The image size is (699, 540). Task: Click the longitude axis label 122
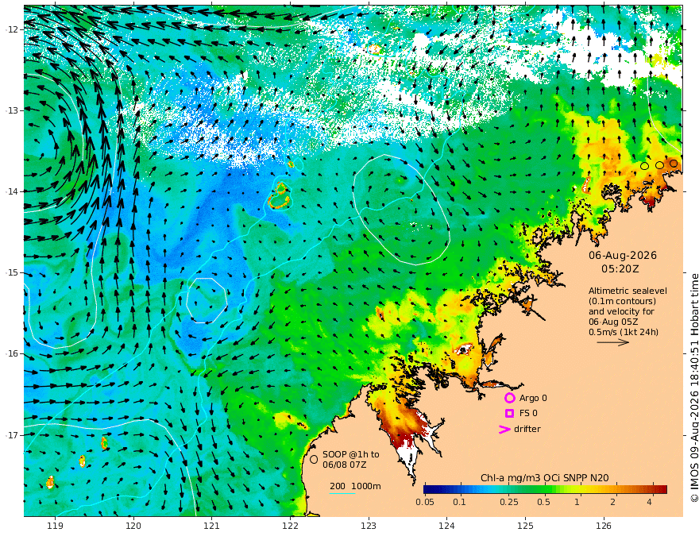(x=290, y=526)
